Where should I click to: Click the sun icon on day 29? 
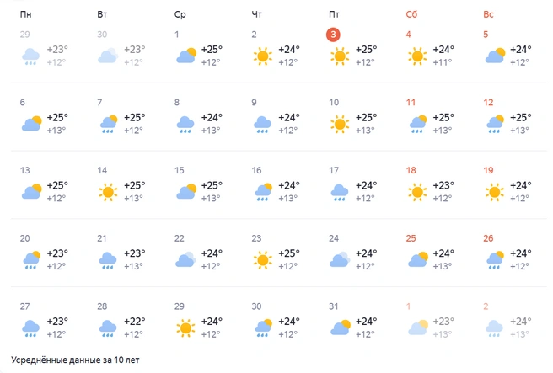coord(185,328)
